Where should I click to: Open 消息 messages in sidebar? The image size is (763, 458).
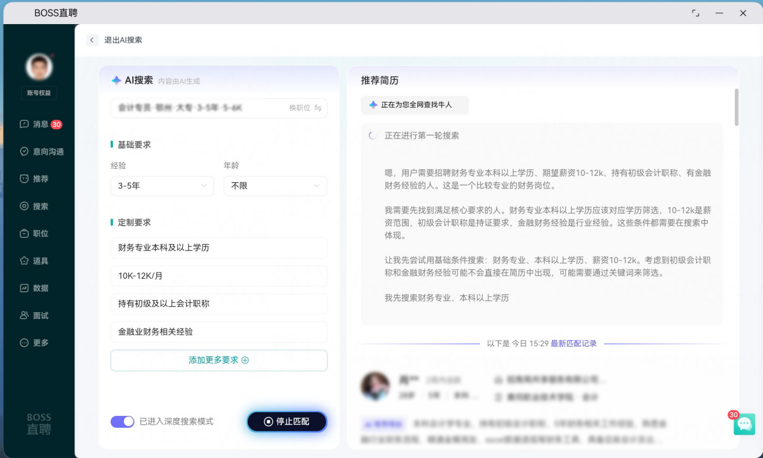click(x=40, y=124)
